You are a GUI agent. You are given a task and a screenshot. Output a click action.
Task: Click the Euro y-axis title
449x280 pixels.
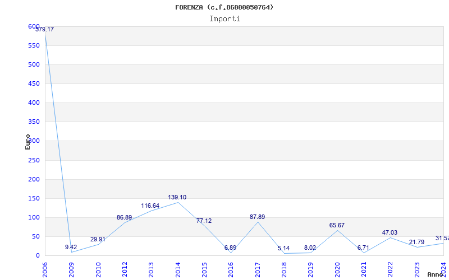[x=28, y=142]
